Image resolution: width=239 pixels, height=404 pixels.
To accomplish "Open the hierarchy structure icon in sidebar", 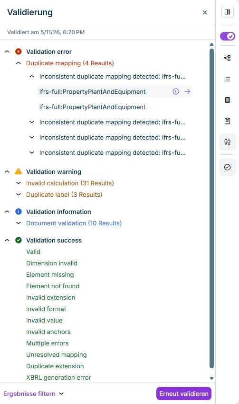I will 228,58.
